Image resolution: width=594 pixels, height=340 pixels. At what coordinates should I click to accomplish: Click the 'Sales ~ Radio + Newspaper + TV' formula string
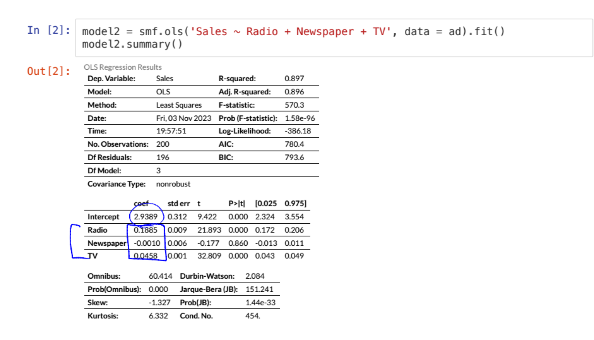point(290,31)
